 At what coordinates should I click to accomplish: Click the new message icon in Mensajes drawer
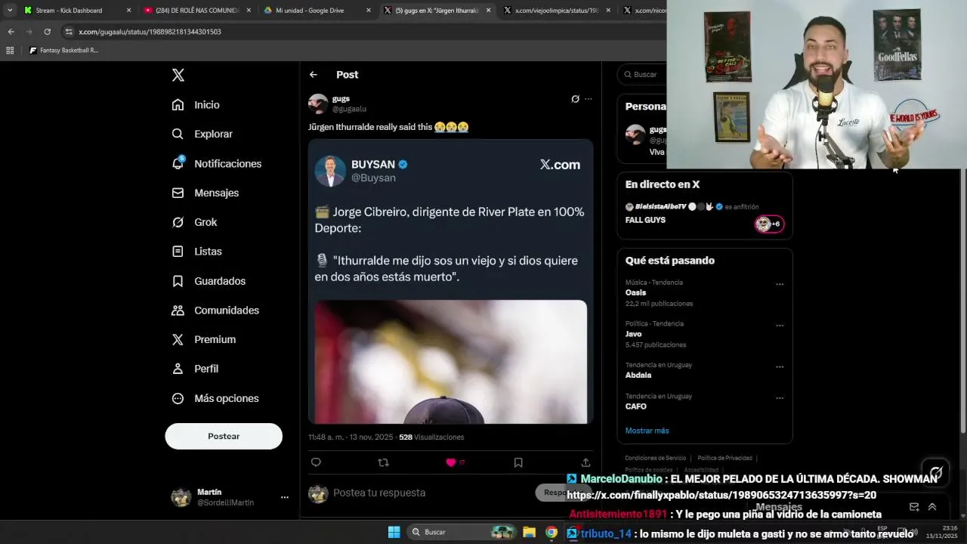(x=914, y=507)
